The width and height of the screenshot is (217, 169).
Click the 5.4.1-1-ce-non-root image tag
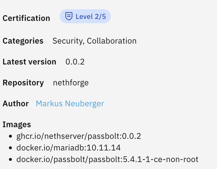tap(156, 159)
